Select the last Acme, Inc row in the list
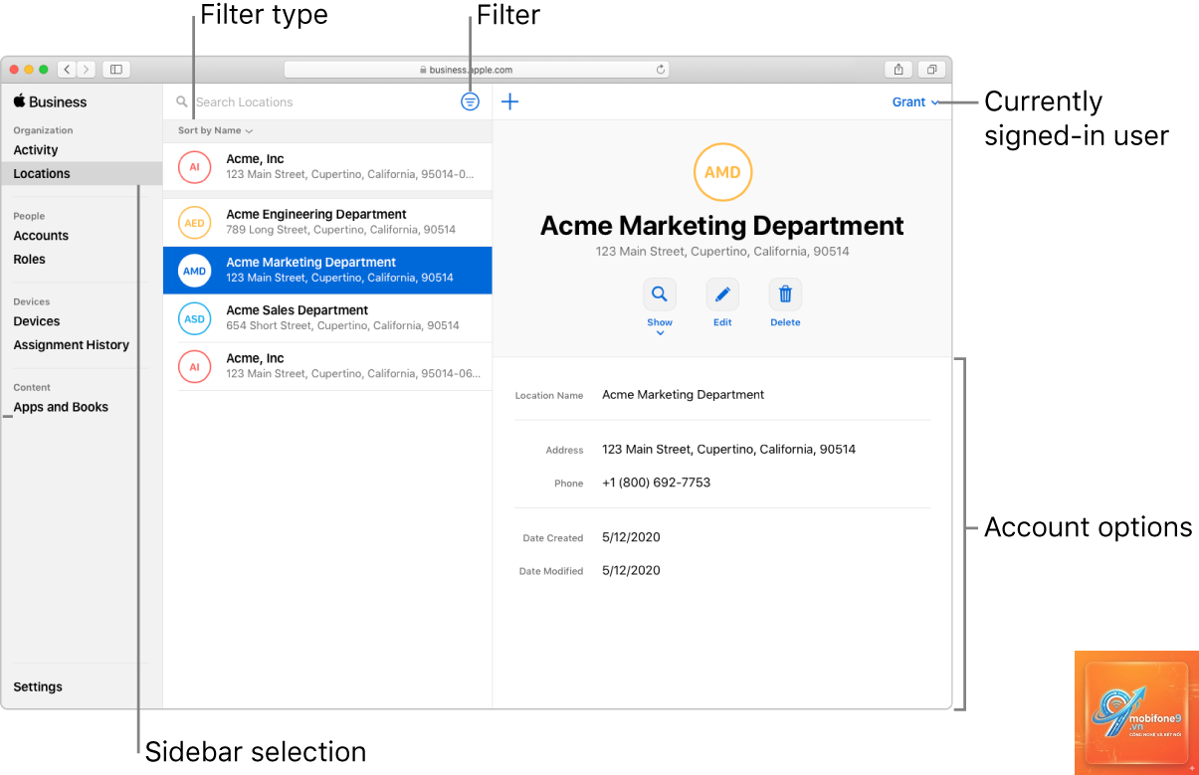Image resolution: width=1199 pixels, height=775 pixels. pyautogui.click(x=327, y=366)
